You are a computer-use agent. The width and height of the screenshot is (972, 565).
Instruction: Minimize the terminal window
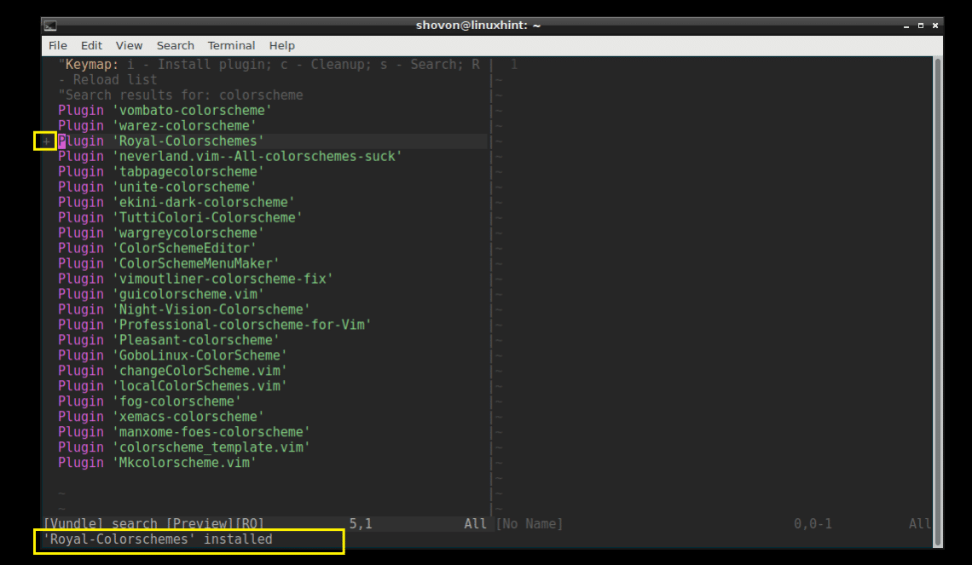(x=906, y=26)
